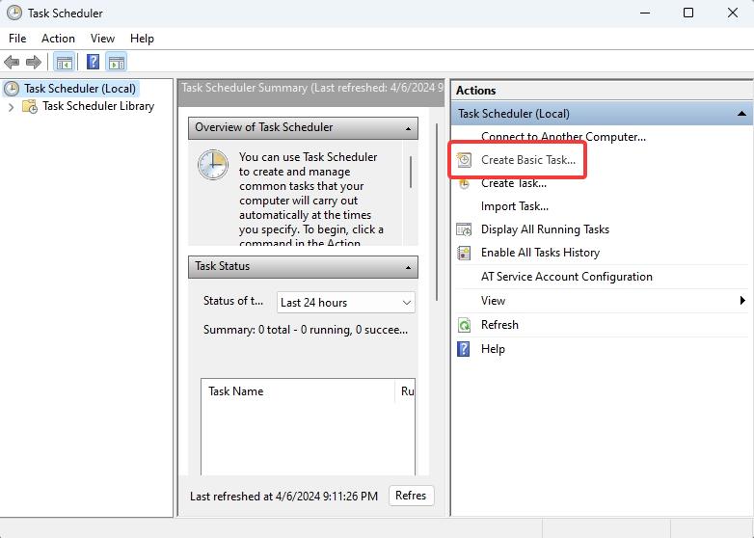Click the Create Task clock icon

pos(464,183)
